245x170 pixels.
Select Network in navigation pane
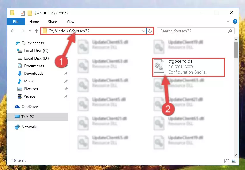(x=29, y=127)
